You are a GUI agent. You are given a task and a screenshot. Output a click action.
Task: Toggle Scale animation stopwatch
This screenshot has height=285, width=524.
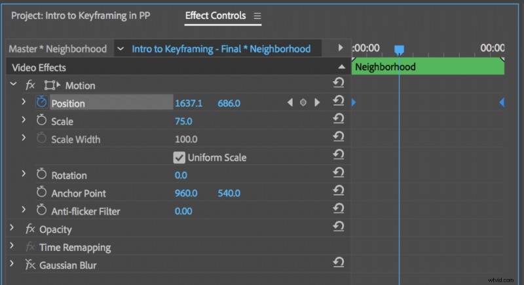tap(41, 120)
